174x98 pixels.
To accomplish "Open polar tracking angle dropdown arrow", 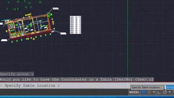I will pos(170,92).
